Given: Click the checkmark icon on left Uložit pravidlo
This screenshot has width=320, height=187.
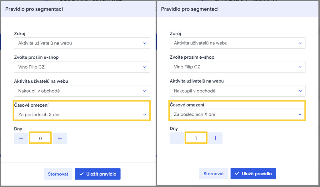Looking at the screenshot, I should click(82, 174).
